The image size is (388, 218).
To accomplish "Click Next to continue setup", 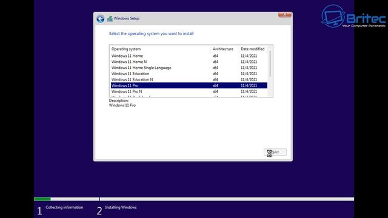I will pos(275,152).
